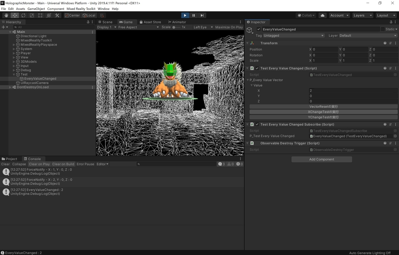Click the Add Component button
This screenshot has width=399, height=255.
(322, 159)
